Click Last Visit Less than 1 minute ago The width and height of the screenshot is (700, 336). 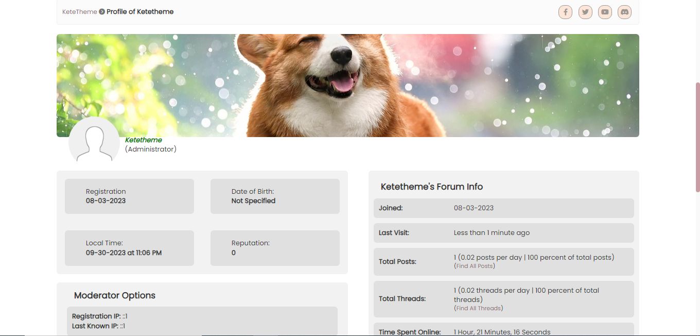[x=492, y=233]
